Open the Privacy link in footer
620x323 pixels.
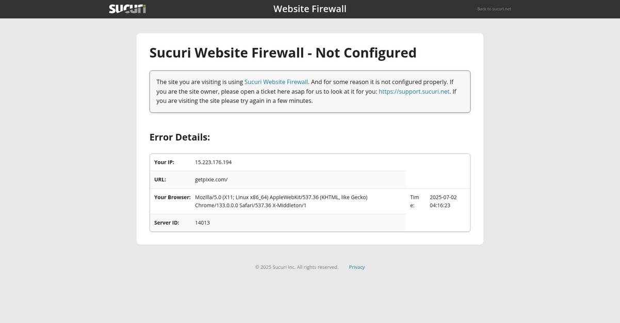357,267
